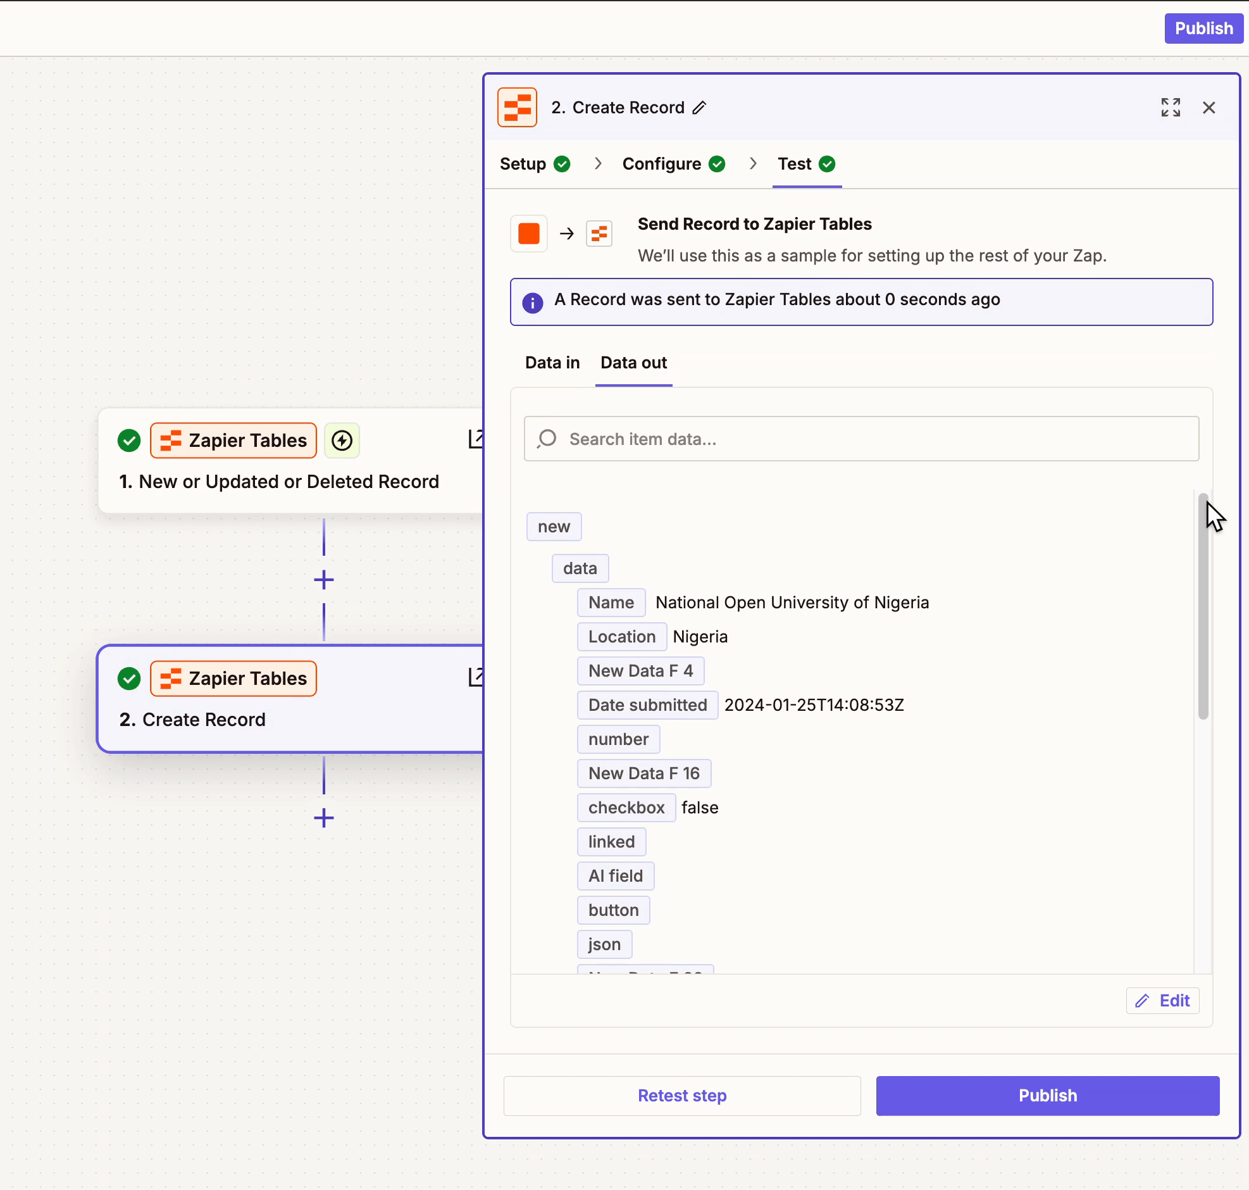This screenshot has width=1249, height=1190.
Task: Open the Data in tab
Action: pyautogui.click(x=552, y=363)
